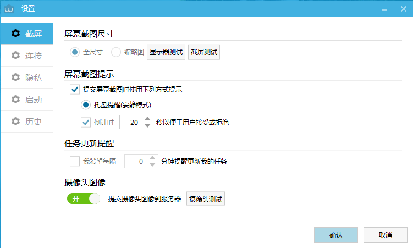Turn off the 摄像头图像 switch
This screenshot has width=413, height=248.
[84, 199]
